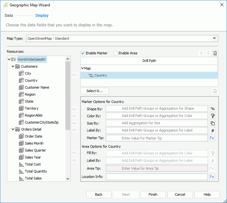Select CustomerCityStateZip in the resources tree
Image resolution: width=227 pixels, height=203 pixels.
click(x=42, y=122)
